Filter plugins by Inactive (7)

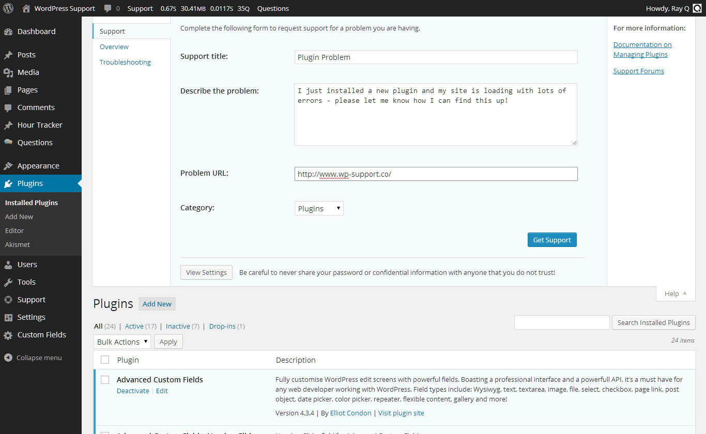(182, 326)
